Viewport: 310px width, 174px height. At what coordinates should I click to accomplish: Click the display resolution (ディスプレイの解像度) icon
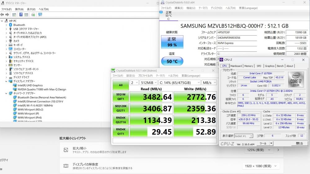tap(66, 166)
